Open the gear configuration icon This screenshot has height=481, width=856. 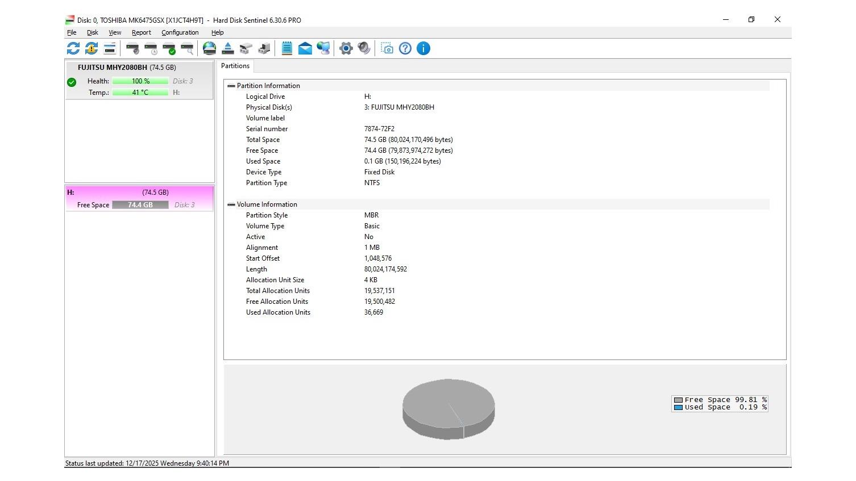coord(346,48)
